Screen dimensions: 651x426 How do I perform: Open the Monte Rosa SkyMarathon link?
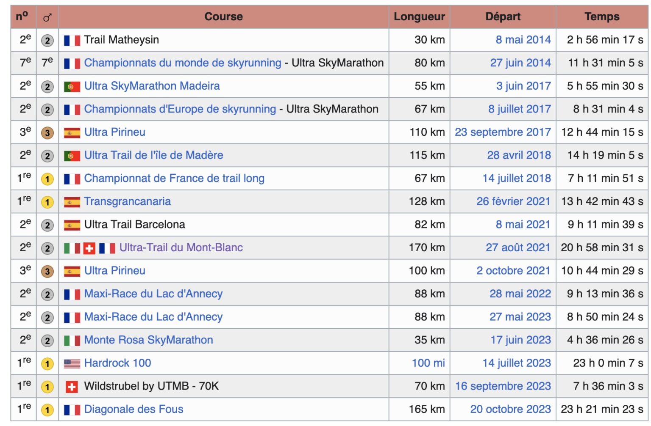click(149, 340)
